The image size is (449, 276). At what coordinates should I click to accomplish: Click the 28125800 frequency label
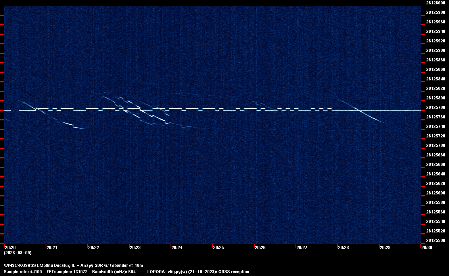click(x=436, y=98)
